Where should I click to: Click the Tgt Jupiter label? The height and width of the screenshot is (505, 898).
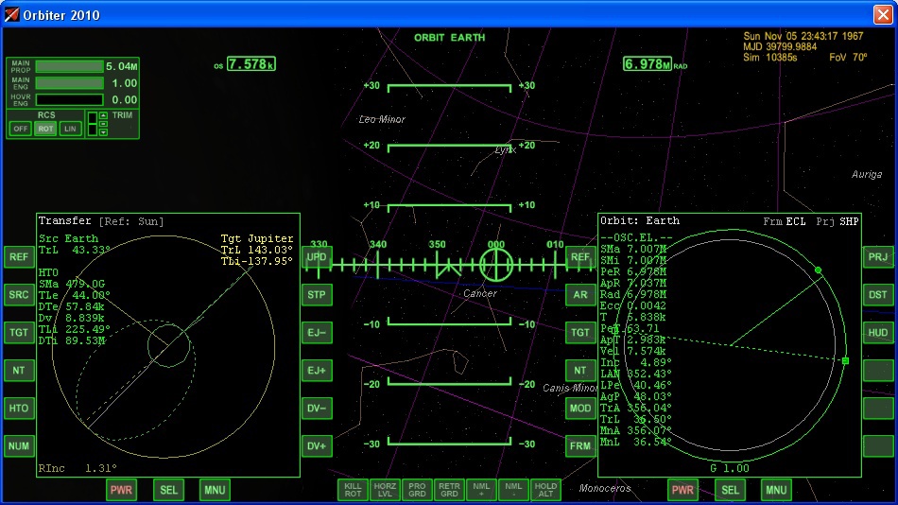pos(257,238)
